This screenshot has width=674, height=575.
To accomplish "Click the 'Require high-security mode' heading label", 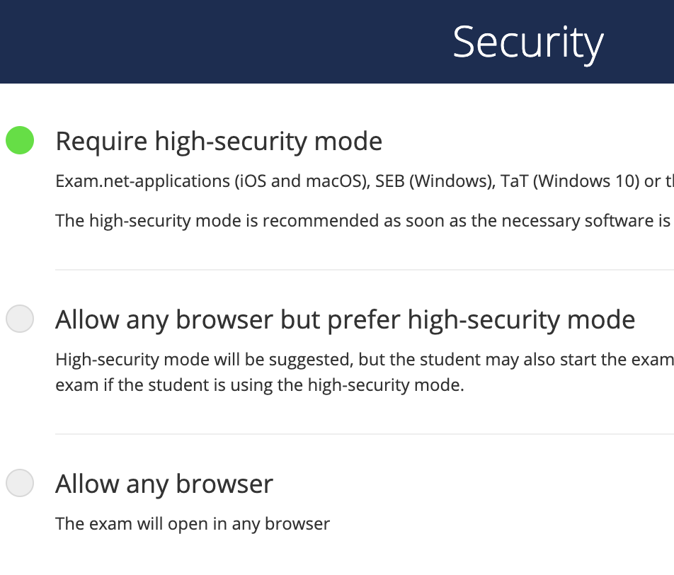I will (219, 142).
